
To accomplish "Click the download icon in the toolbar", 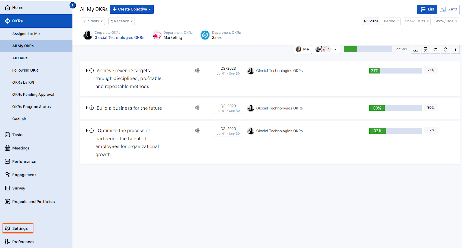I will (416, 49).
